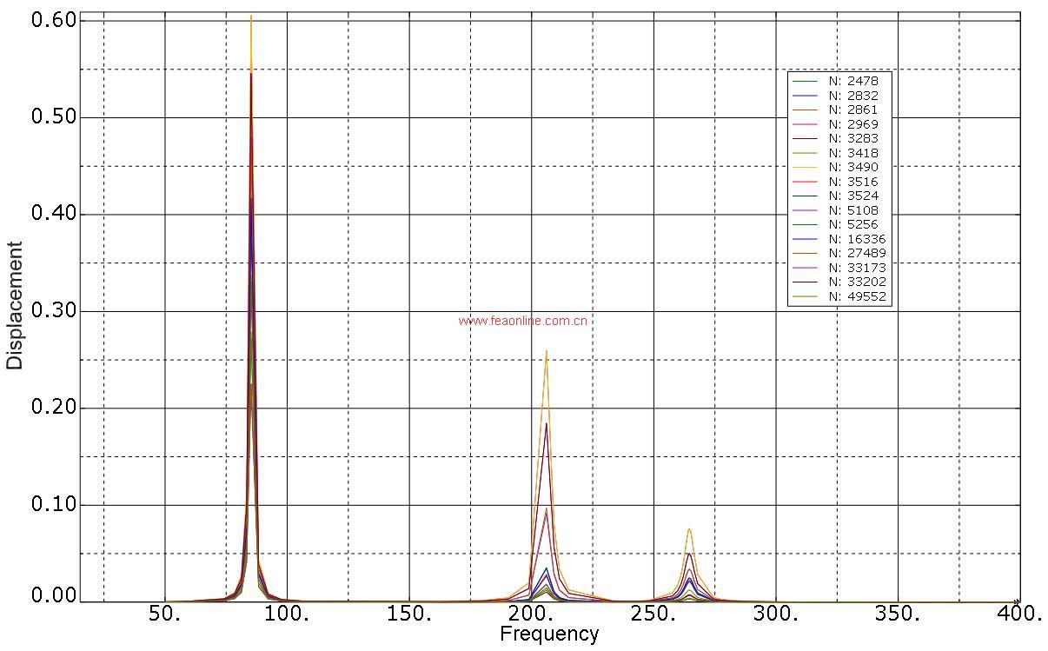Click the 0.60 y-axis tick label

(x=53, y=19)
